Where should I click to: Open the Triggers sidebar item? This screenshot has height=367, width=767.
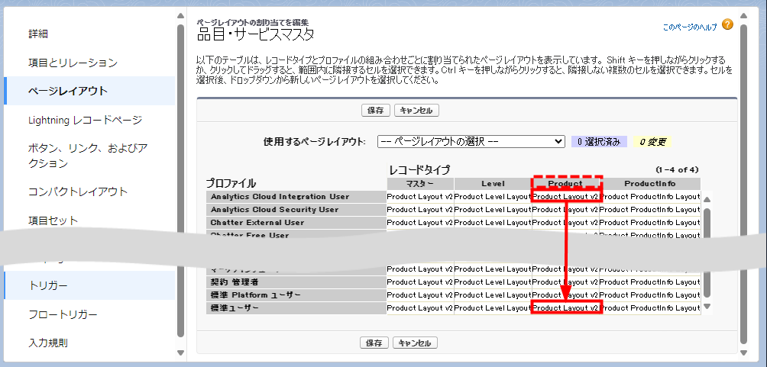click(x=48, y=285)
